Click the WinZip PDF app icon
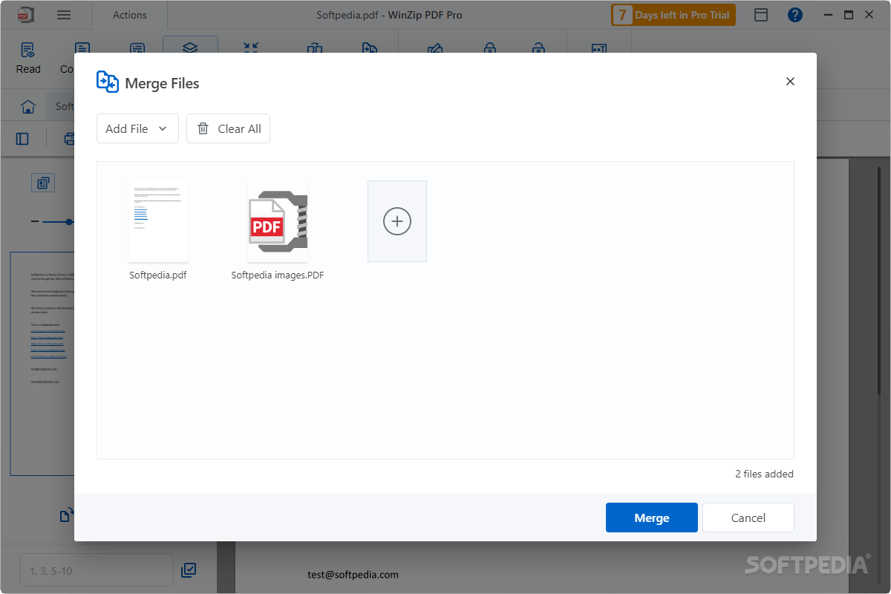 [27, 15]
